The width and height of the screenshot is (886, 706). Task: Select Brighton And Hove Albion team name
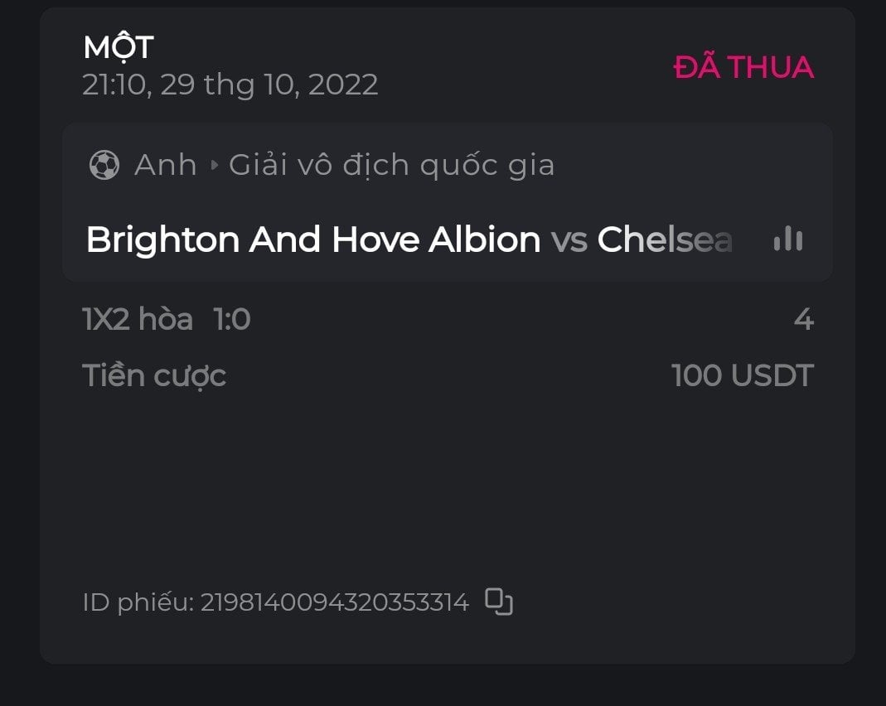tap(313, 240)
